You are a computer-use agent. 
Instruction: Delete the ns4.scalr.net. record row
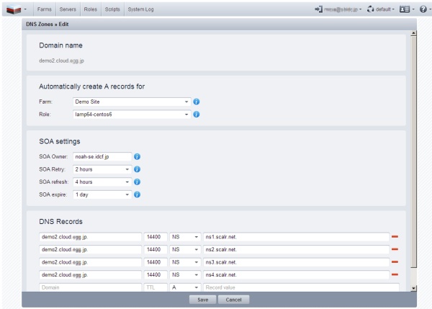tap(394, 274)
